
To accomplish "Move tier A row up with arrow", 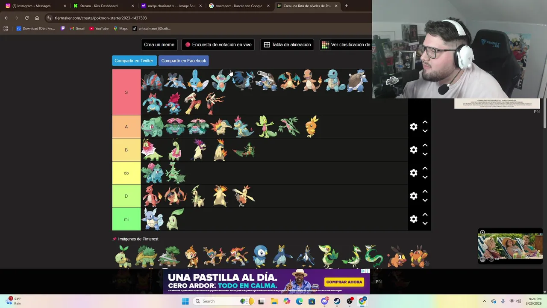I will coord(425,122).
